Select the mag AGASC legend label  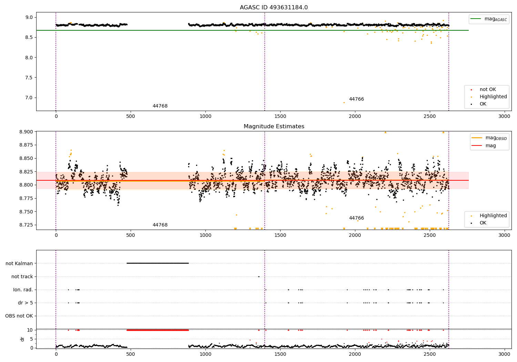496,19
